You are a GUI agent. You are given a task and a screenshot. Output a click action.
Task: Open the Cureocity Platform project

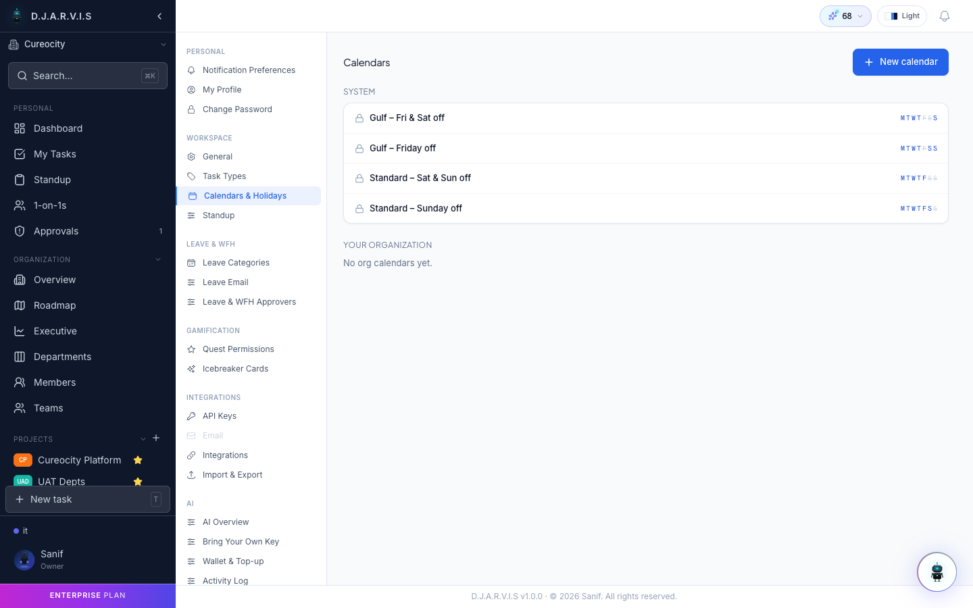80,460
